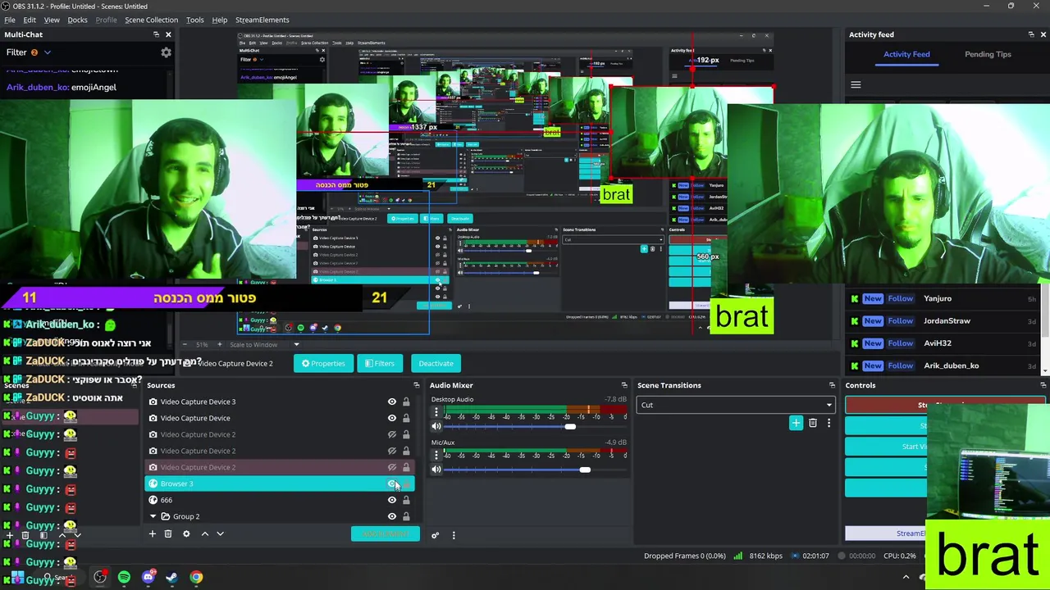Open the Cut transition dropdown
The image size is (1050, 590).
click(x=735, y=405)
